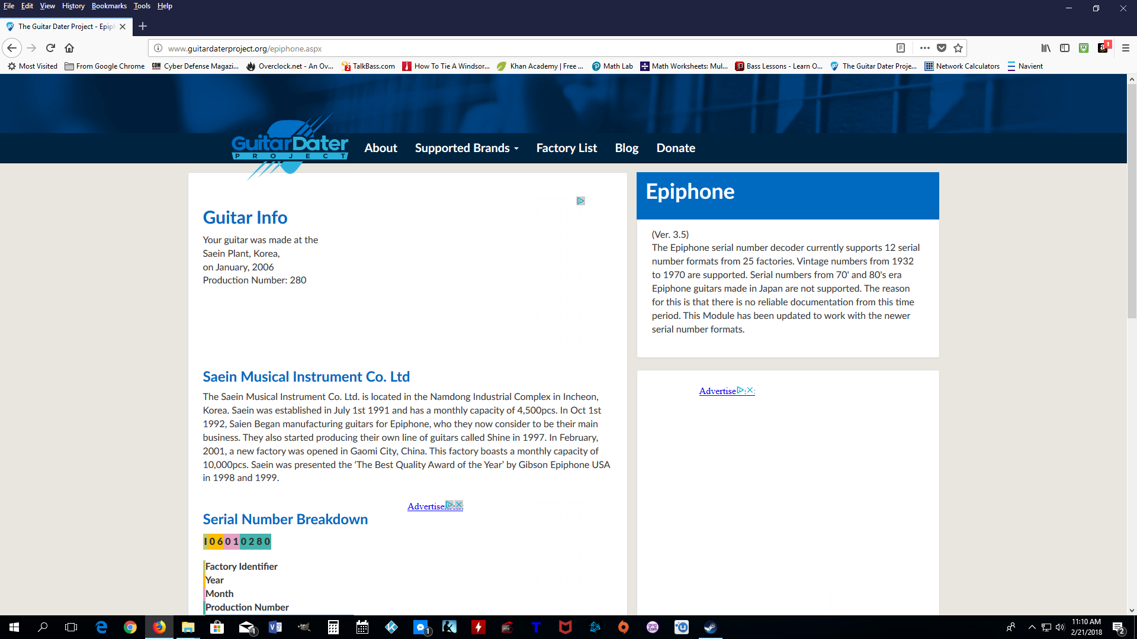Reload the page with the refresh icon

(50, 48)
